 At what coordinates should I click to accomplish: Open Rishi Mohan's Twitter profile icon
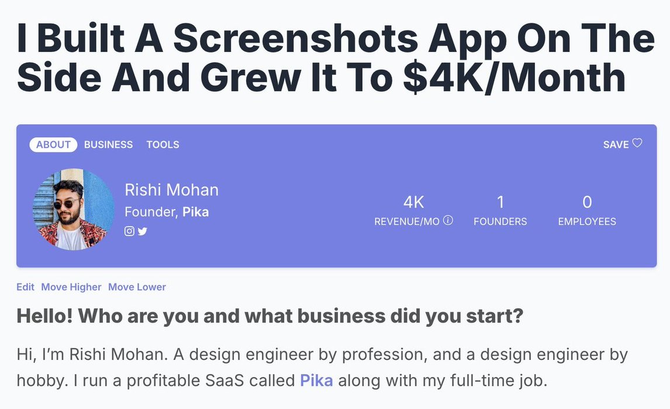click(x=142, y=231)
